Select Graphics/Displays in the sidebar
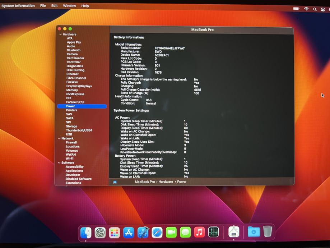This screenshot has width=330, height=248. 79,86
